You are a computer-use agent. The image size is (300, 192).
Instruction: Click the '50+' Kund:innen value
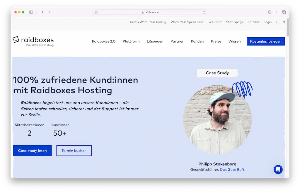click(x=60, y=133)
